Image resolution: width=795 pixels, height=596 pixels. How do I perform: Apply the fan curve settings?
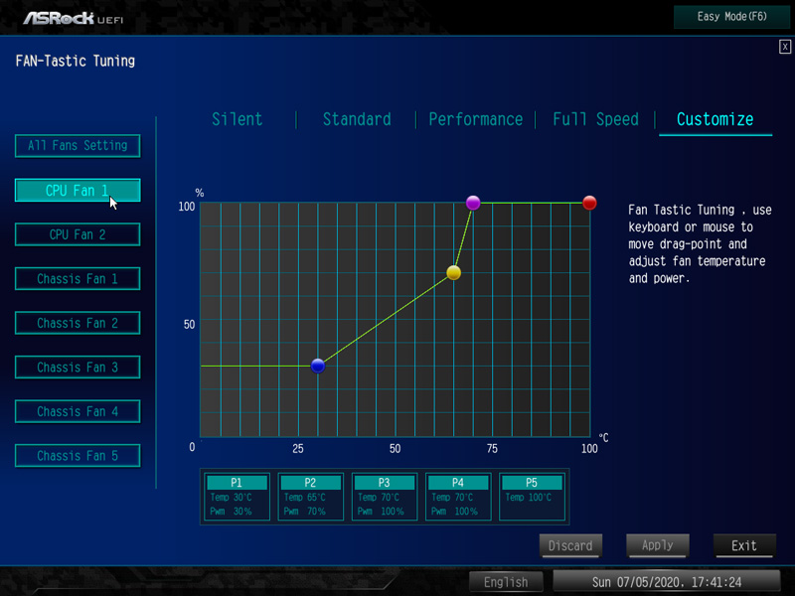click(658, 545)
